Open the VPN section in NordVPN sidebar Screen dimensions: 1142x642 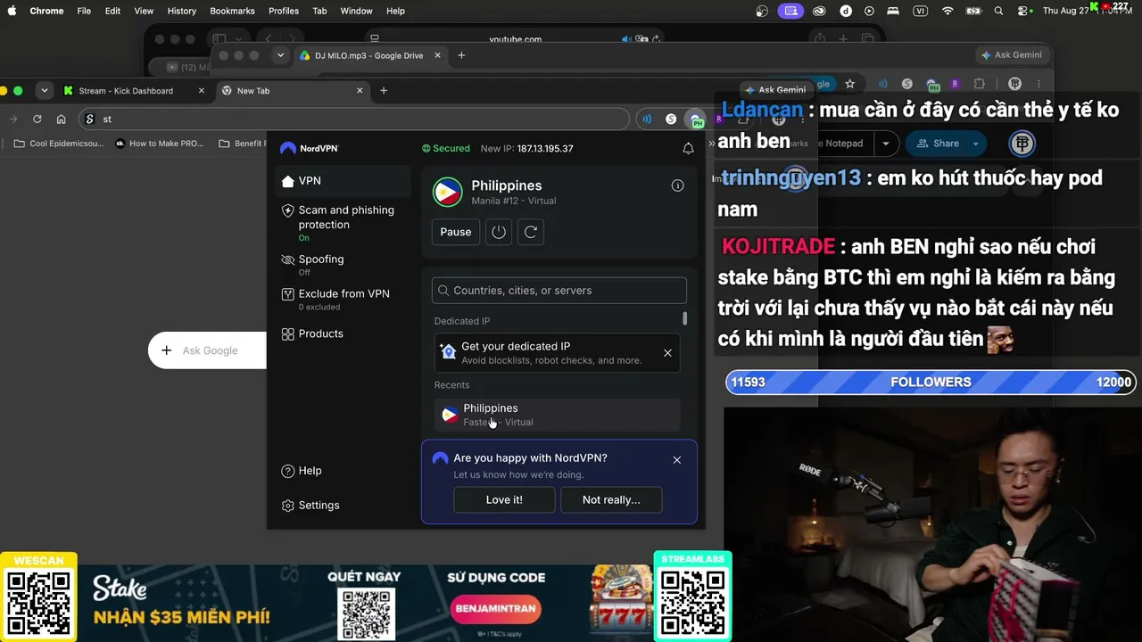pyautogui.click(x=343, y=181)
